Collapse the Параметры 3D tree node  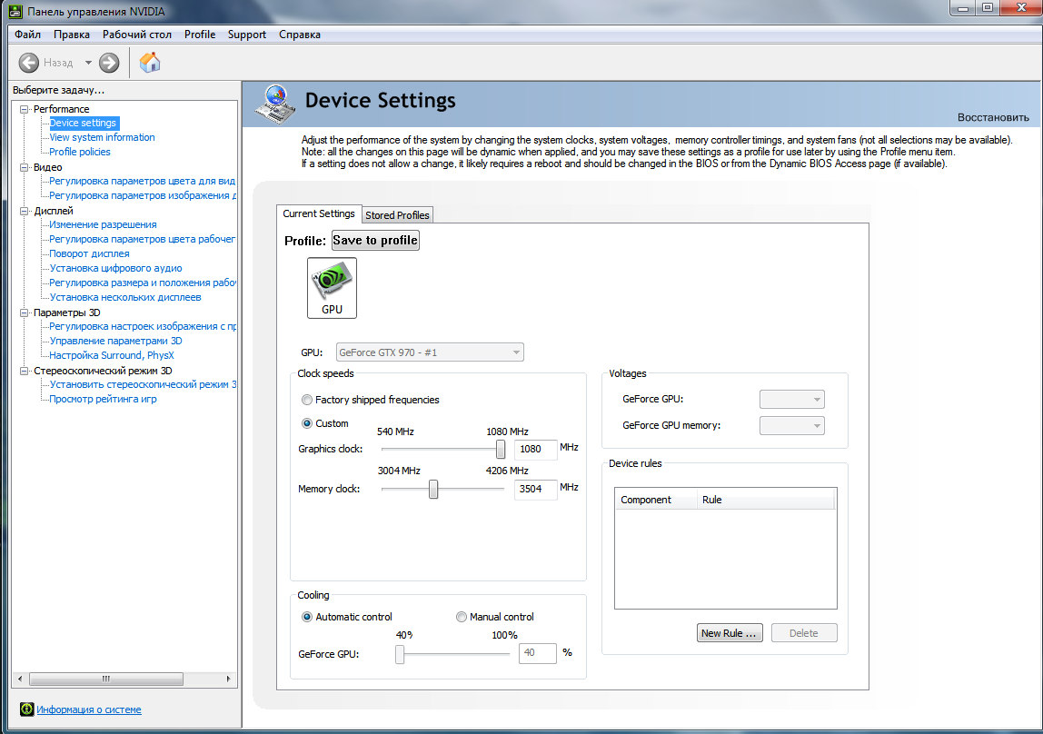24,312
